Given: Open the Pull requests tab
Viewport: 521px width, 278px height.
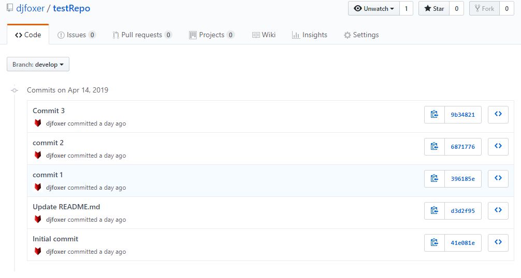Looking at the screenshot, I should click(x=142, y=35).
